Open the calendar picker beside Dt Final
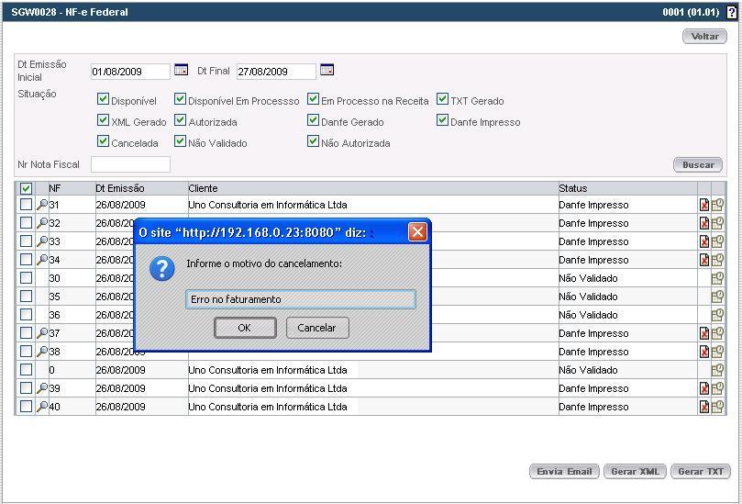Viewport: 742px width, 504px height. (x=327, y=71)
